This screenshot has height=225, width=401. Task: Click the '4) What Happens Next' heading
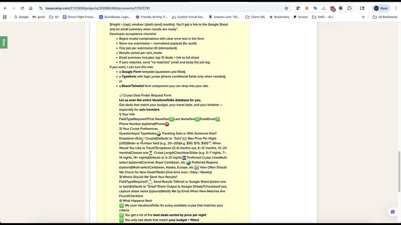click(135, 201)
